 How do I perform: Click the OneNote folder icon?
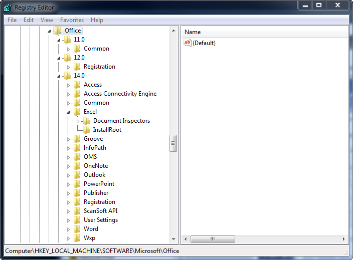77,165
